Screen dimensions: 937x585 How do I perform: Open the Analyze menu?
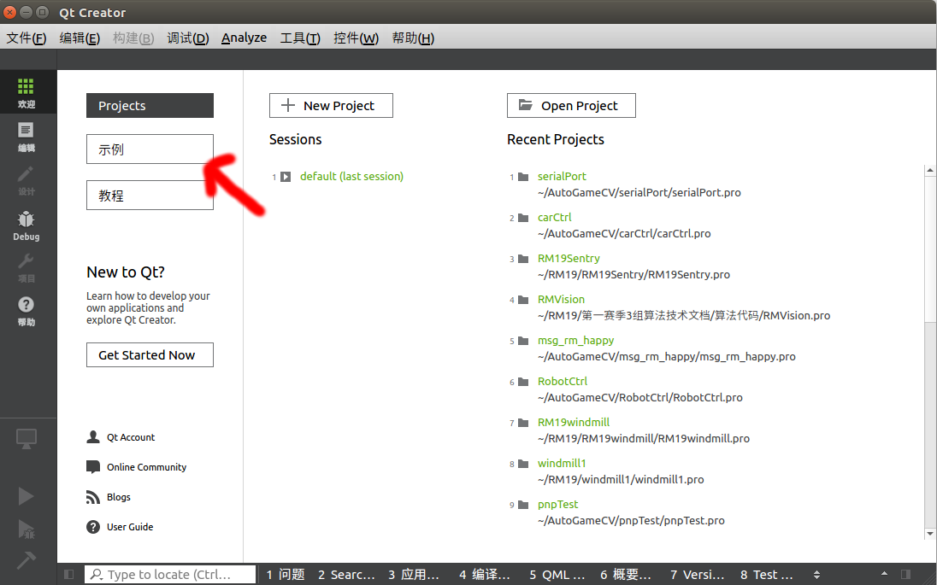coord(244,38)
